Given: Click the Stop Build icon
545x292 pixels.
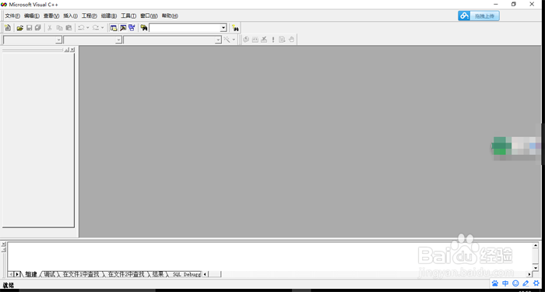Looking at the screenshot, I should point(264,40).
